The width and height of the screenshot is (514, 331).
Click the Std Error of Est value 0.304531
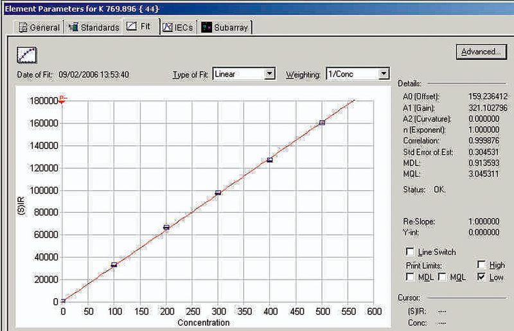[x=484, y=152]
